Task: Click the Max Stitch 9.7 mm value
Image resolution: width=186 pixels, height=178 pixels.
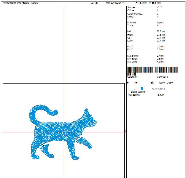Action: (x=160, y=56)
